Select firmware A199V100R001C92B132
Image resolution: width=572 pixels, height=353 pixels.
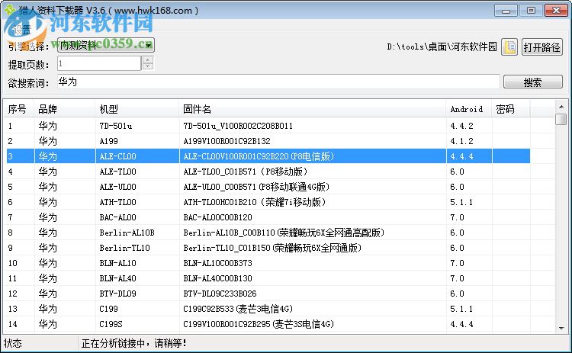tap(268, 141)
